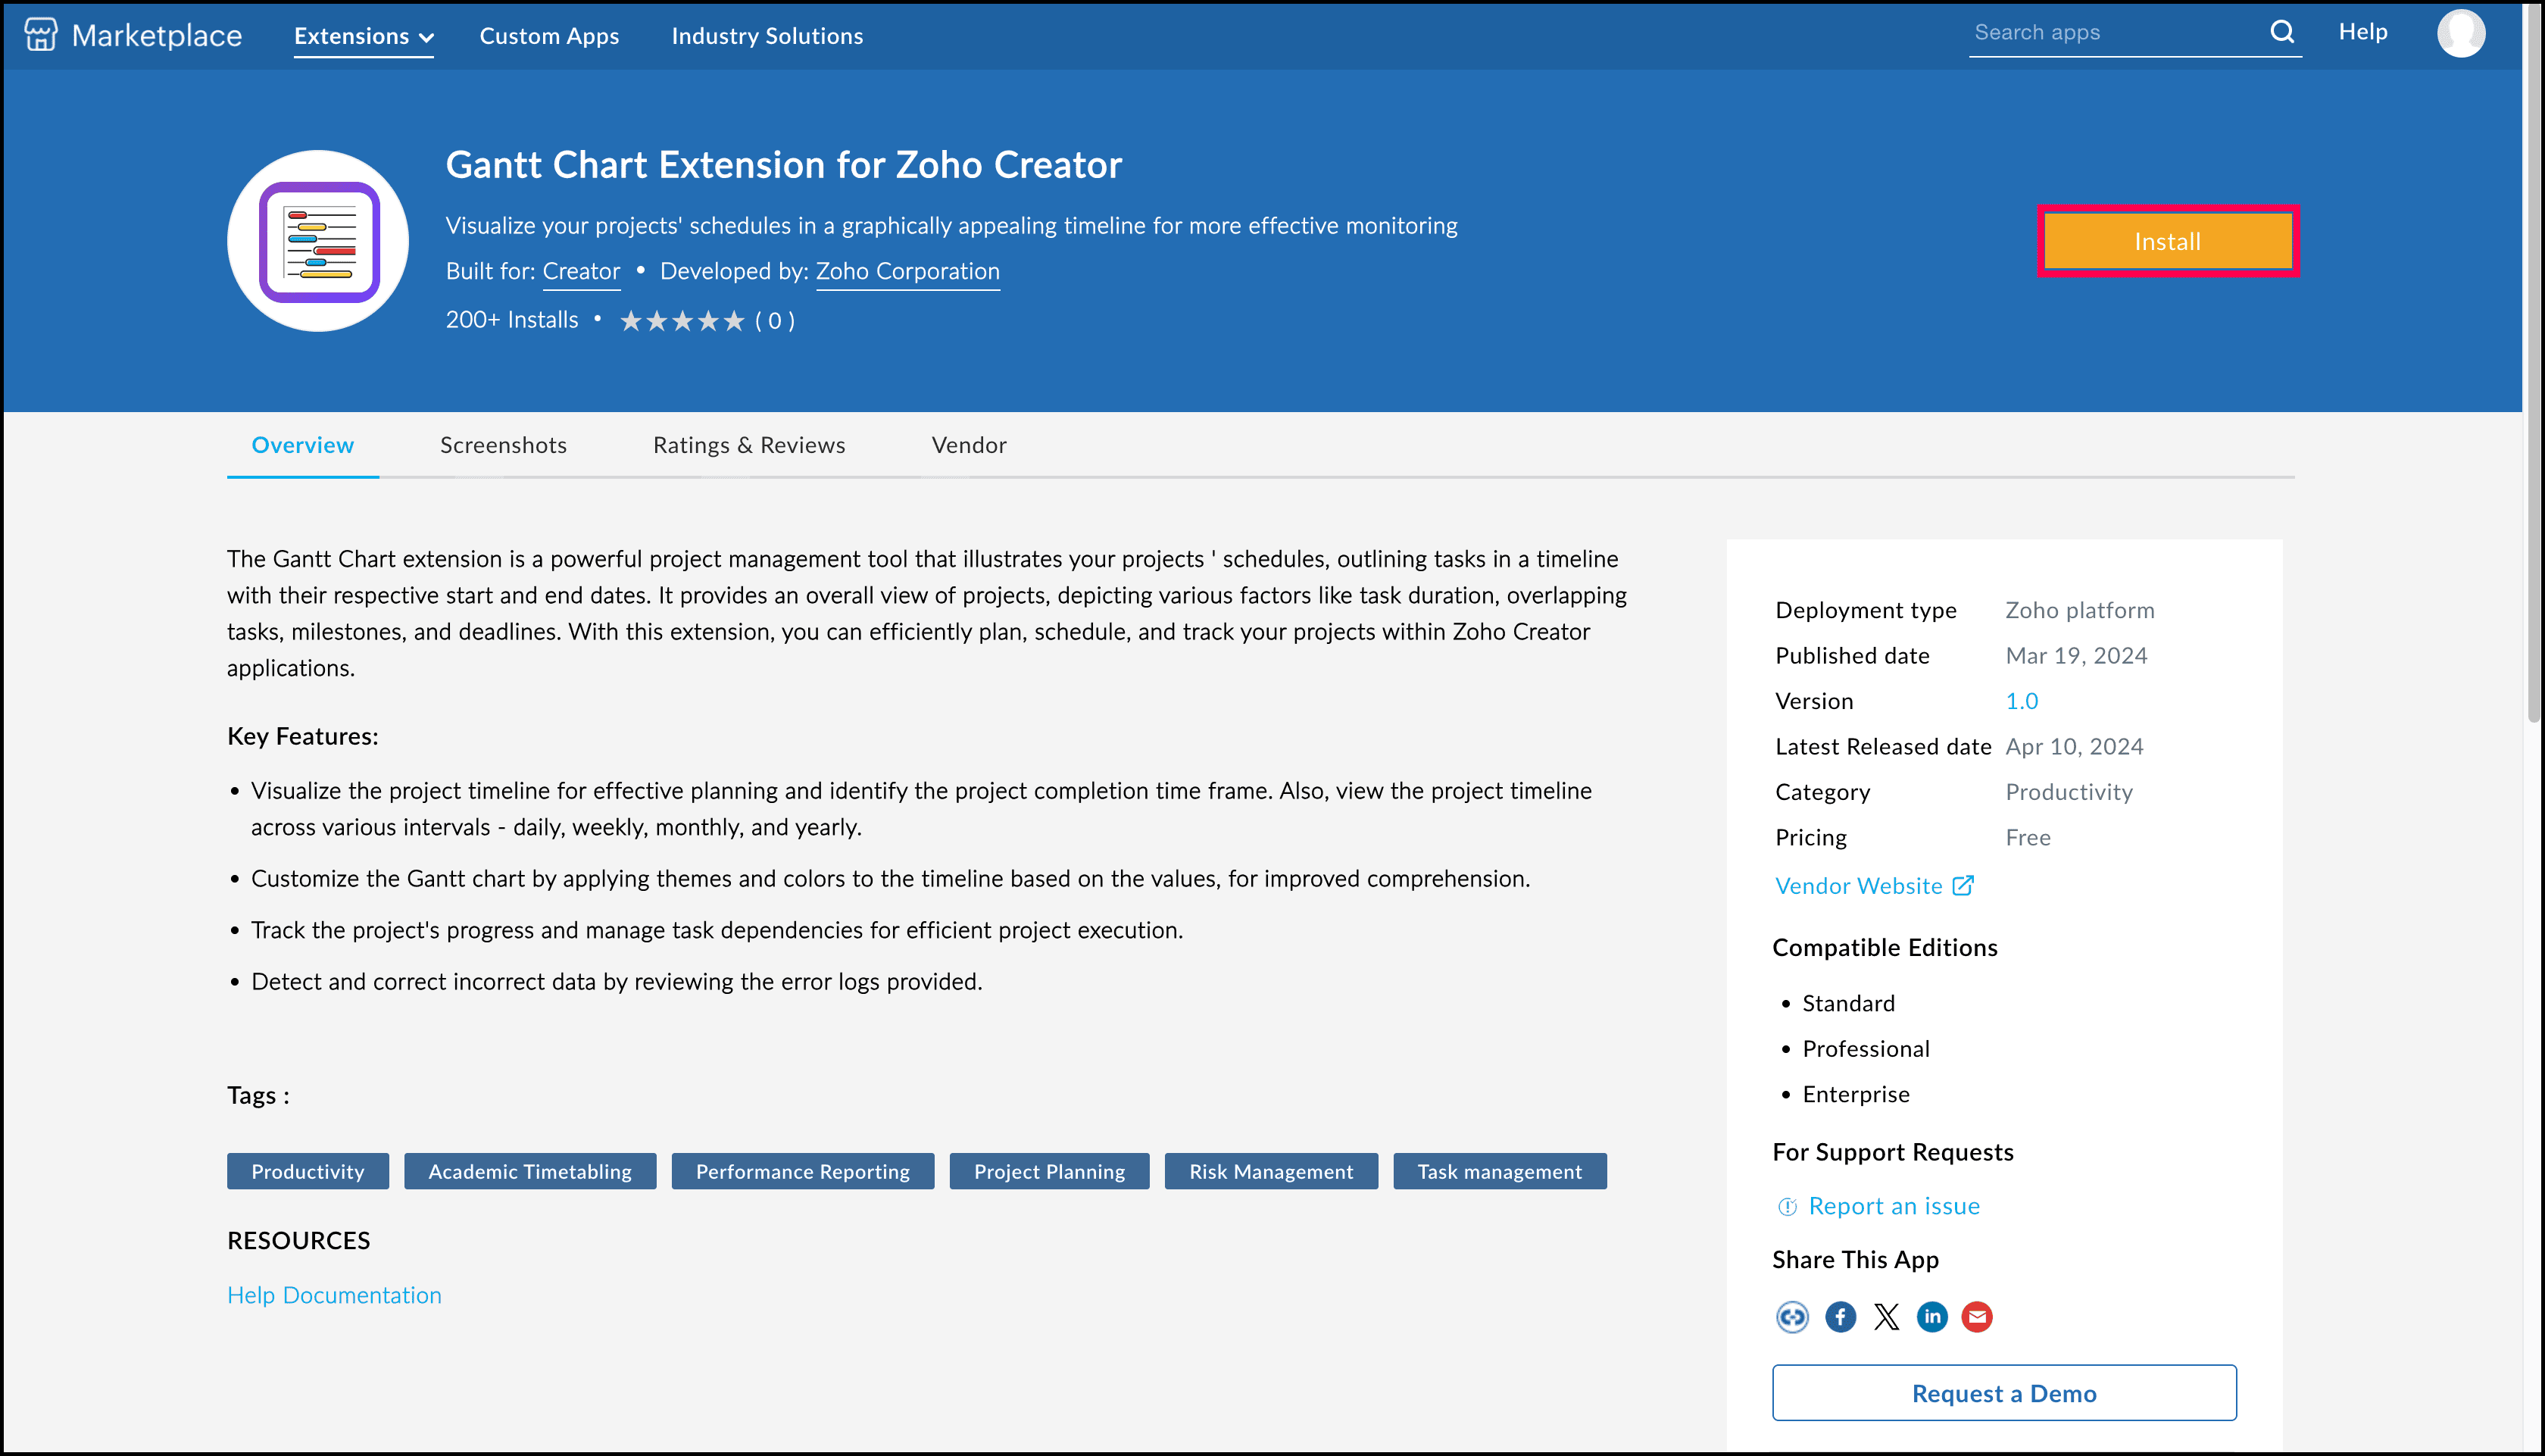Image resolution: width=2545 pixels, height=1456 pixels.
Task: Copy the app link via share link icon
Action: coord(1792,1317)
